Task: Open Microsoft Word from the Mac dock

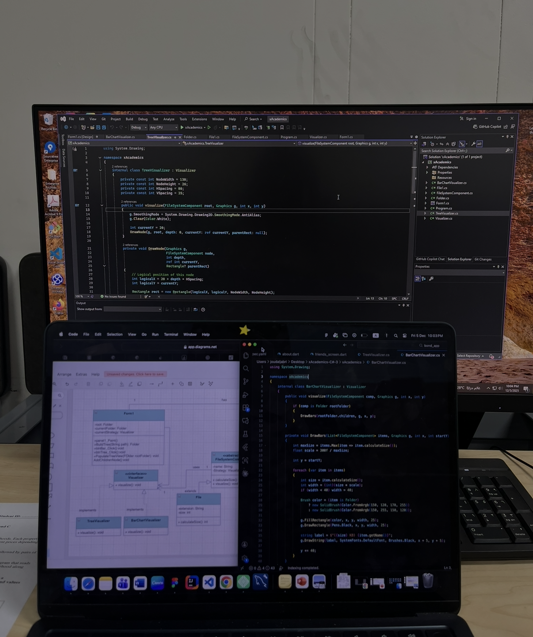Action: click(x=140, y=583)
